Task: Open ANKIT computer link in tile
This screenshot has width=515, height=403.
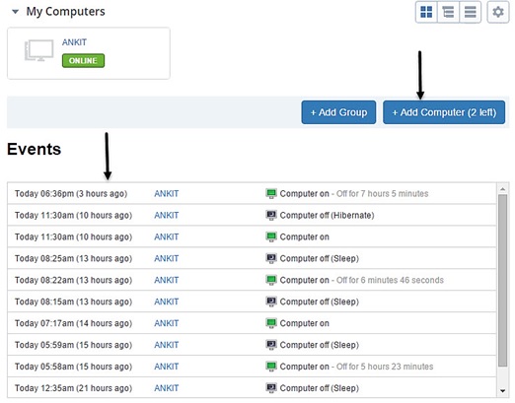Action: [74, 42]
